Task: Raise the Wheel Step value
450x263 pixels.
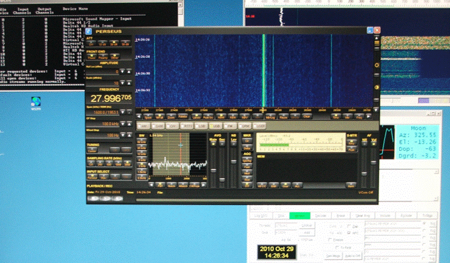Action: tap(129, 135)
